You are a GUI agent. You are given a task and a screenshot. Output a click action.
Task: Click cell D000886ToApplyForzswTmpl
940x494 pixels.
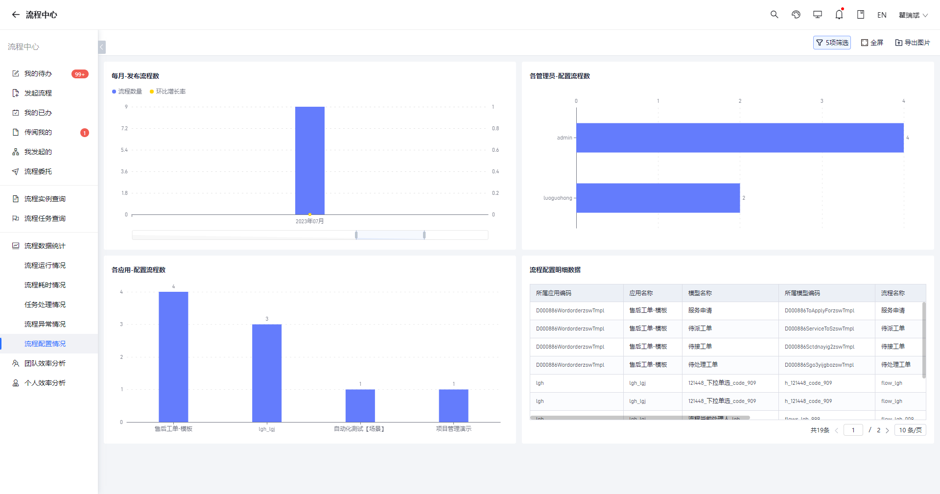coord(827,310)
